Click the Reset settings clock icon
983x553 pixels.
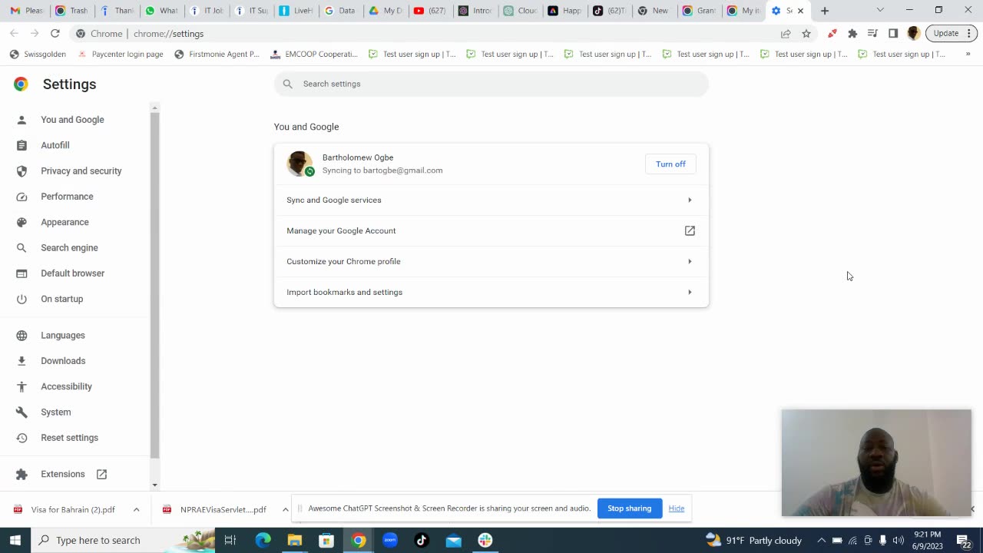[22, 438]
